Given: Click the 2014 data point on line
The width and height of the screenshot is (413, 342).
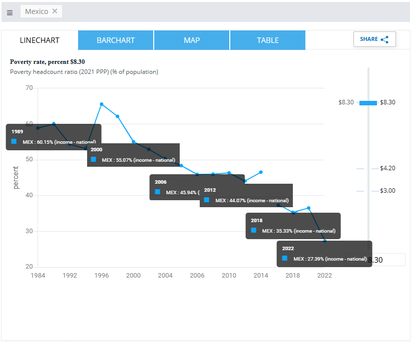Looking at the screenshot, I should coord(261,172).
